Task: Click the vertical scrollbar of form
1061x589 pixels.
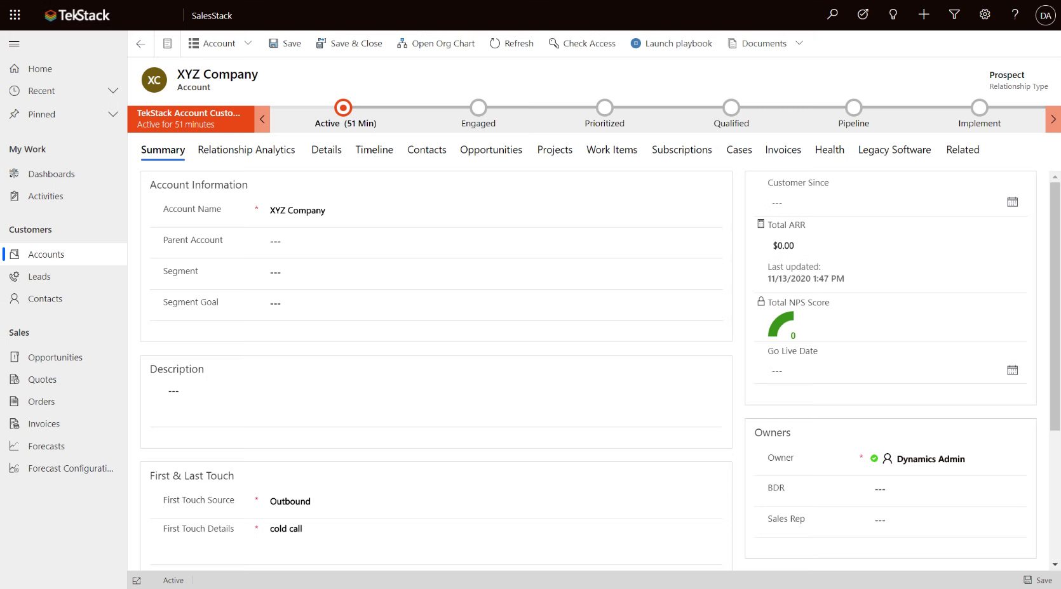Action: (x=1055, y=307)
